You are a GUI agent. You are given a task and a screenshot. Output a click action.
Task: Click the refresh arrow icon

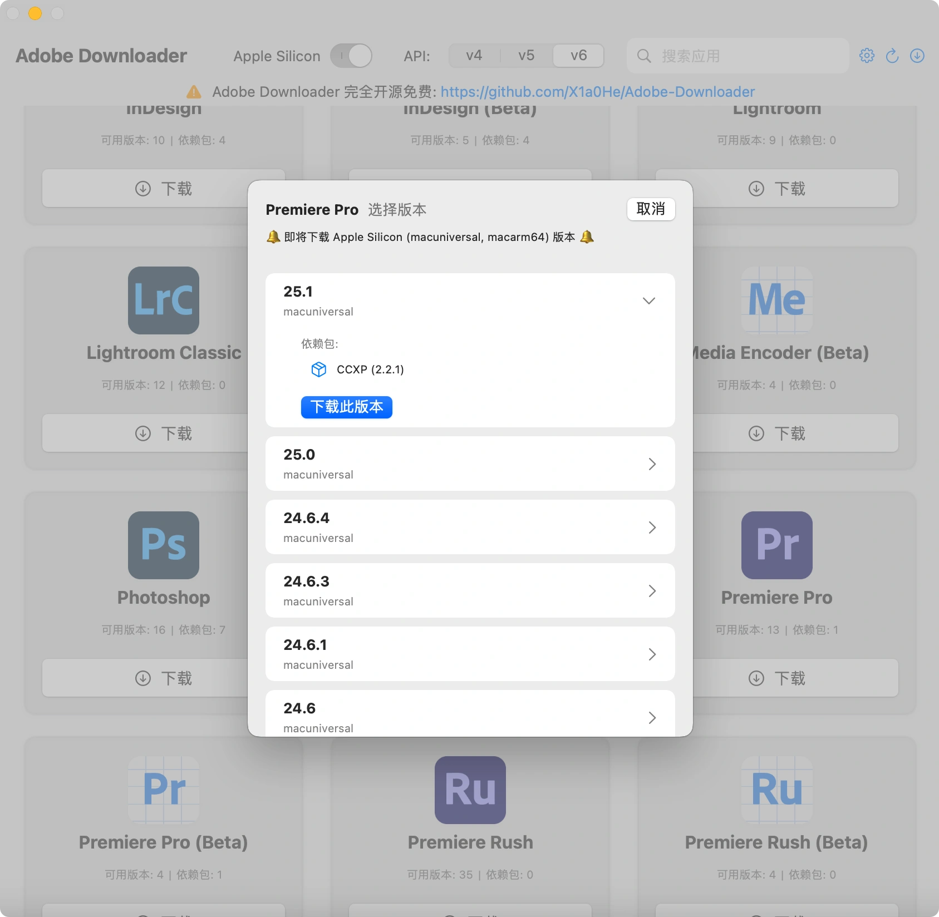point(892,56)
